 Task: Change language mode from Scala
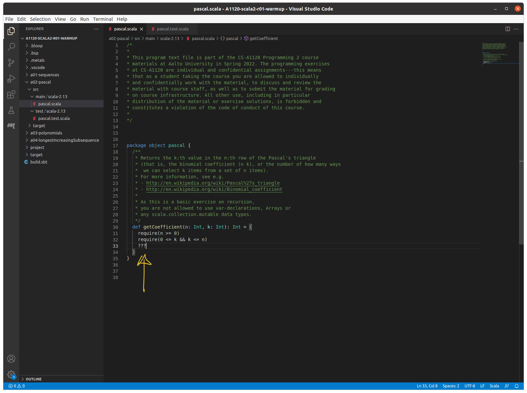[494, 386]
